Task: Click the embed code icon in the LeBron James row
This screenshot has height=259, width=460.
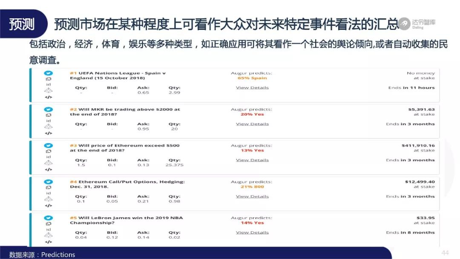Action: [x=49, y=242]
